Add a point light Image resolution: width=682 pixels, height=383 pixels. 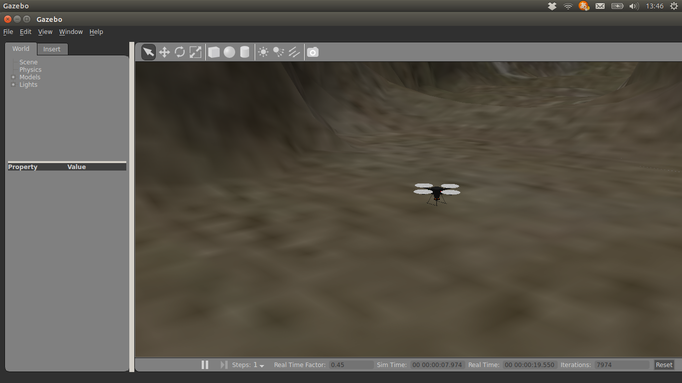coord(263,52)
